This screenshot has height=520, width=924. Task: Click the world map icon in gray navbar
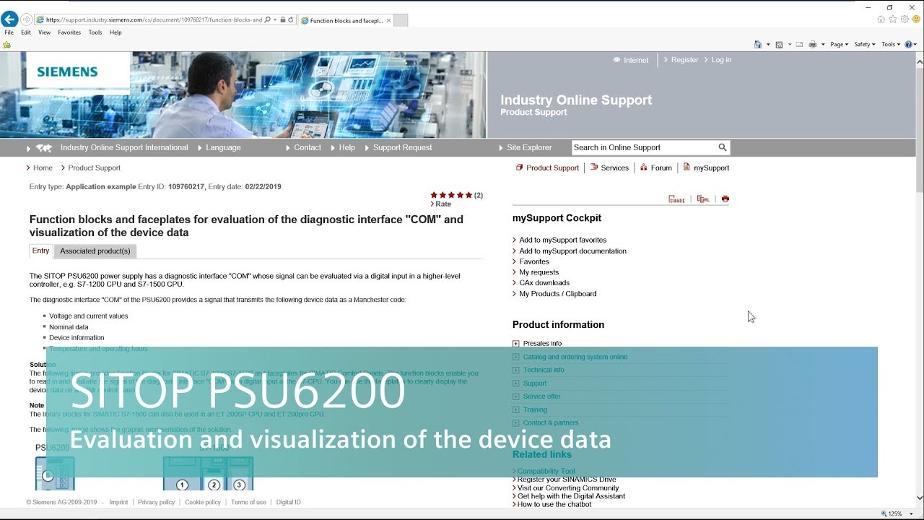tap(44, 148)
